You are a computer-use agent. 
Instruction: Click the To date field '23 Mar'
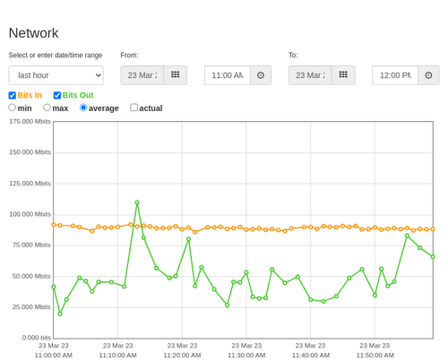pos(310,75)
